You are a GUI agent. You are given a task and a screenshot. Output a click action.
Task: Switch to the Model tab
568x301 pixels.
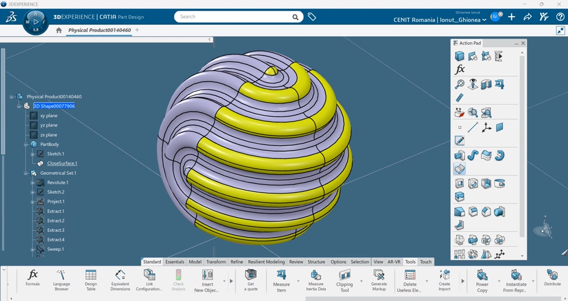pyautogui.click(x=195, y=262)
